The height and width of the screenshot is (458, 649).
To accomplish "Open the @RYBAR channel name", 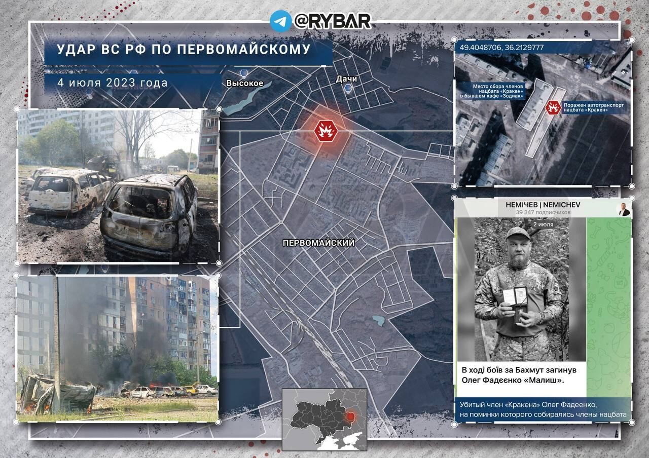I will point(333,21).
